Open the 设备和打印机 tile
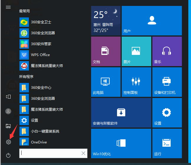This screenshot has width=191, height=165. [x=167, y=82]
